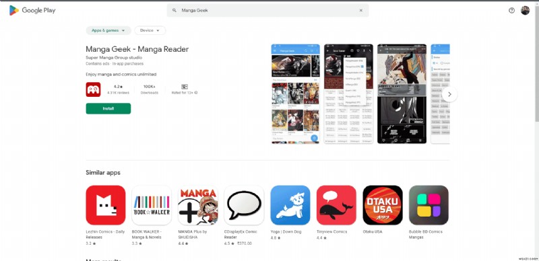
Task: Open the help center icon
Action: click(x=511, y=10)
